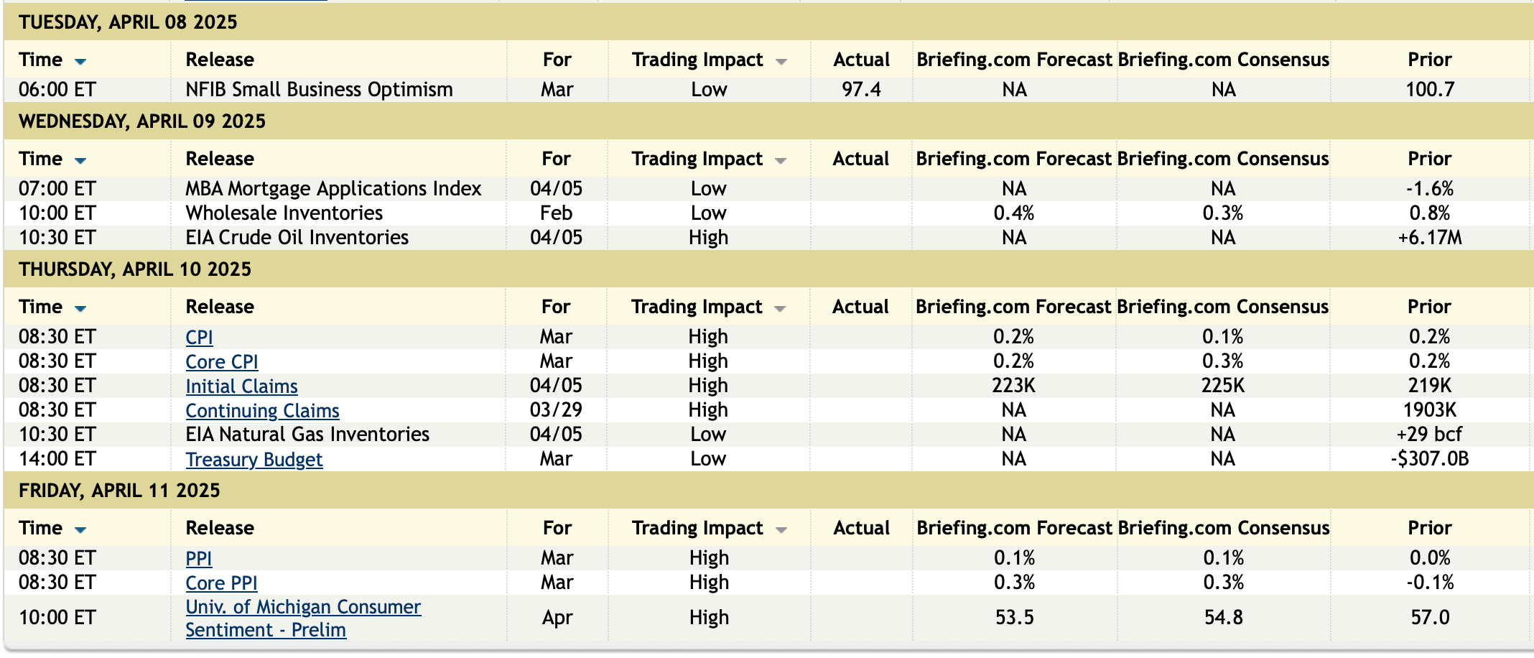Click Trading Impact sort arrow under Thursday
This screenshot has width=1534, height=658.
point(780,309)
